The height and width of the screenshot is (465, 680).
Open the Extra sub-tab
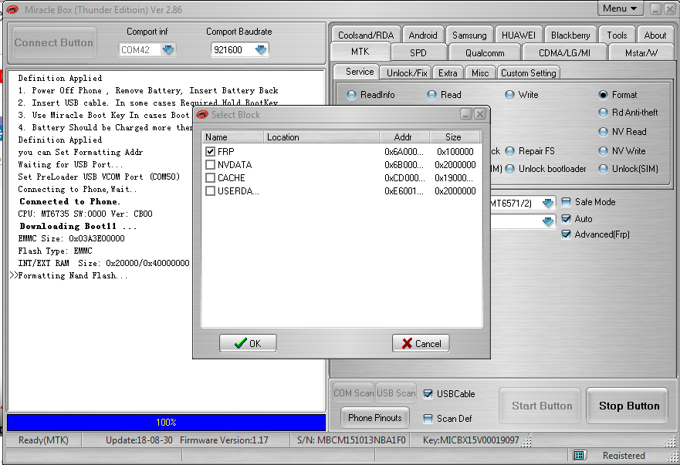[448, 72]
